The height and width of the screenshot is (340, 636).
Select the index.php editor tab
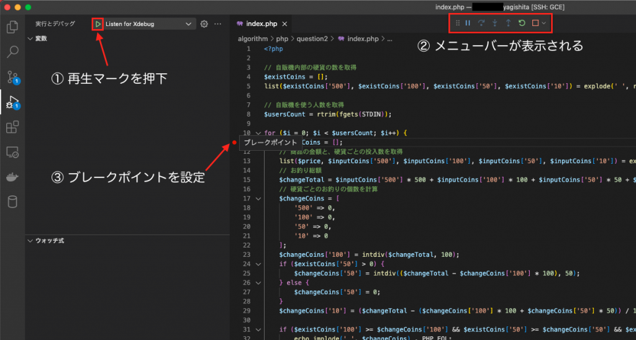click(x=261, y=24)
